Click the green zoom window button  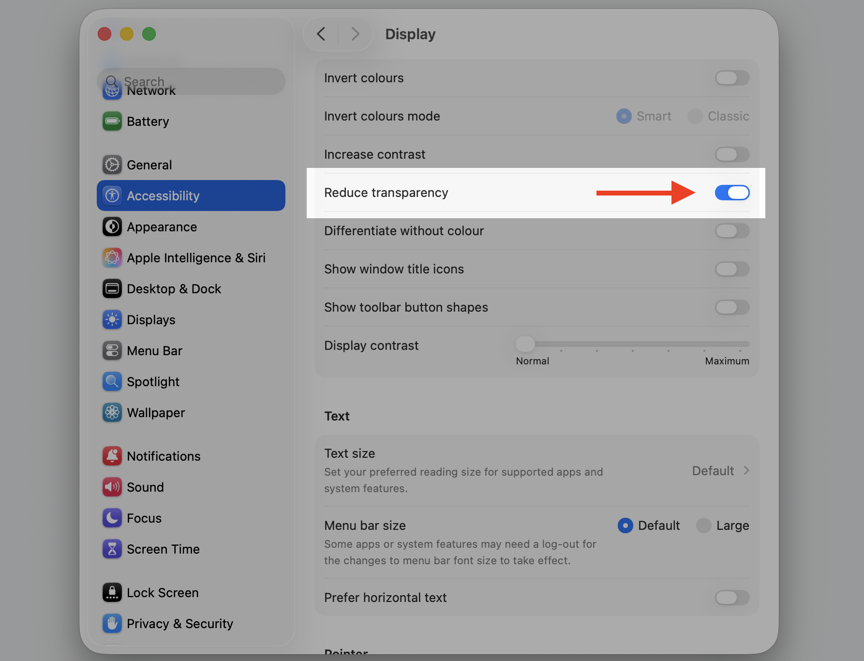(149, 34)
